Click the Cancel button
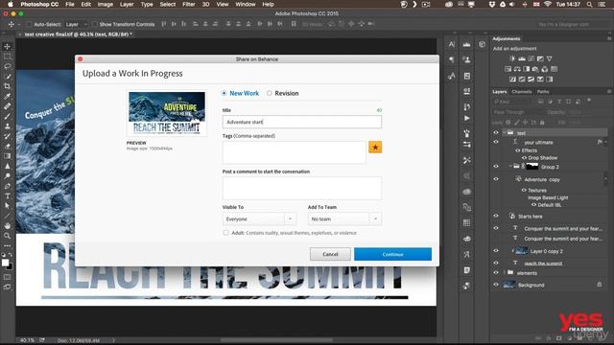 pyautogui.click(x=330, y=254)
